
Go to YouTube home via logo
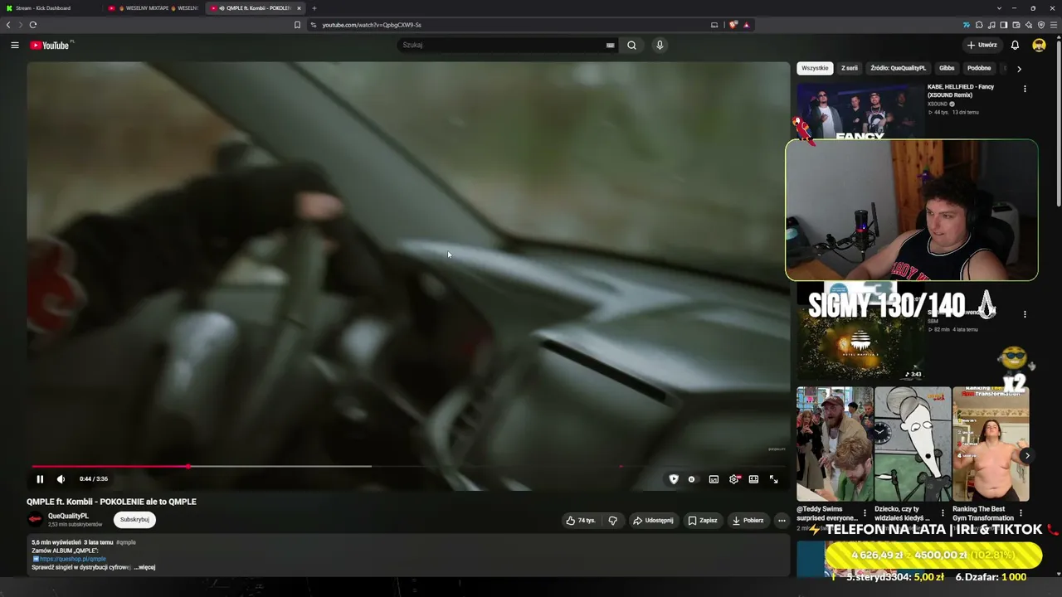pos(51,45)
